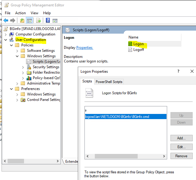Select the BGinfo root policy node
The width and height of the screenshot is (196, 180).
(35, 29)
